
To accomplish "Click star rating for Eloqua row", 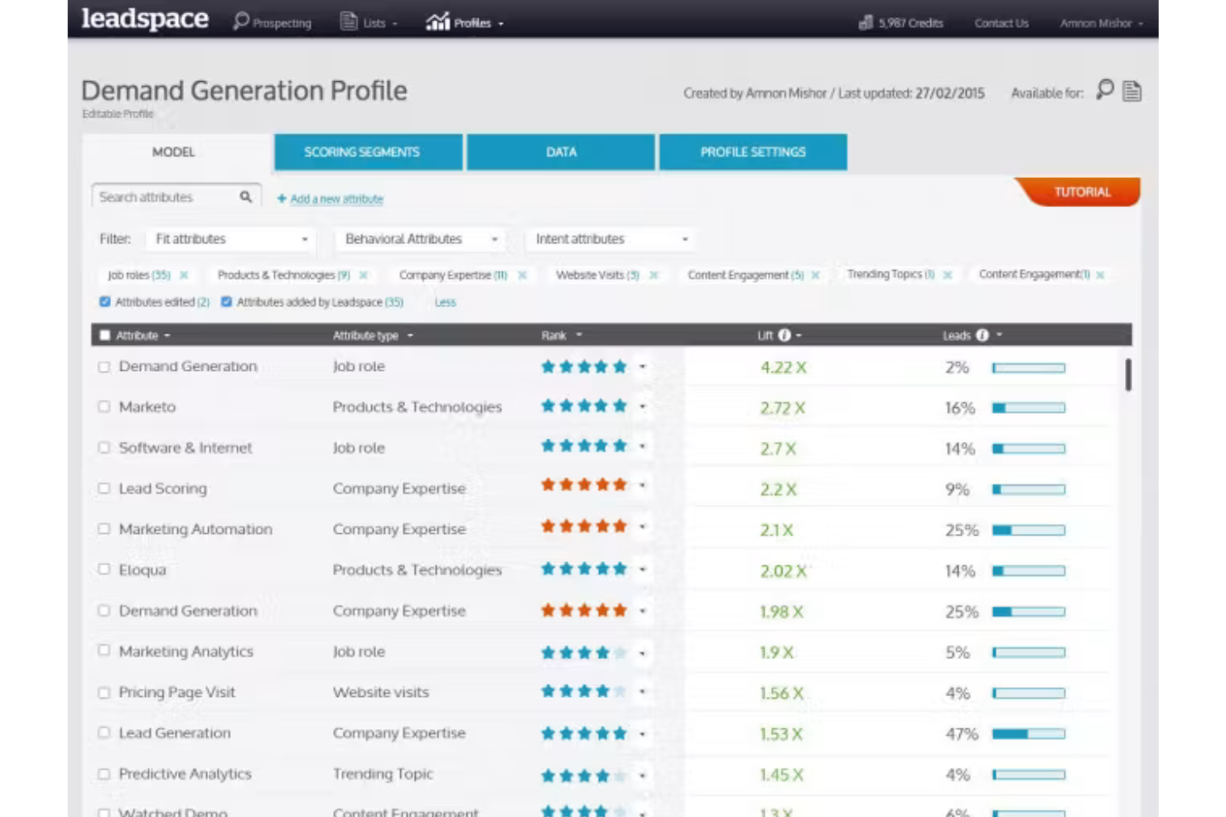I will [x=584, y=569].
